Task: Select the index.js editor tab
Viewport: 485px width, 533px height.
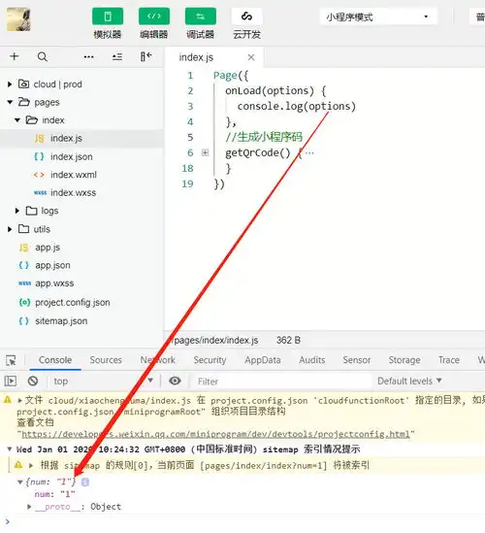Action: 196,57
